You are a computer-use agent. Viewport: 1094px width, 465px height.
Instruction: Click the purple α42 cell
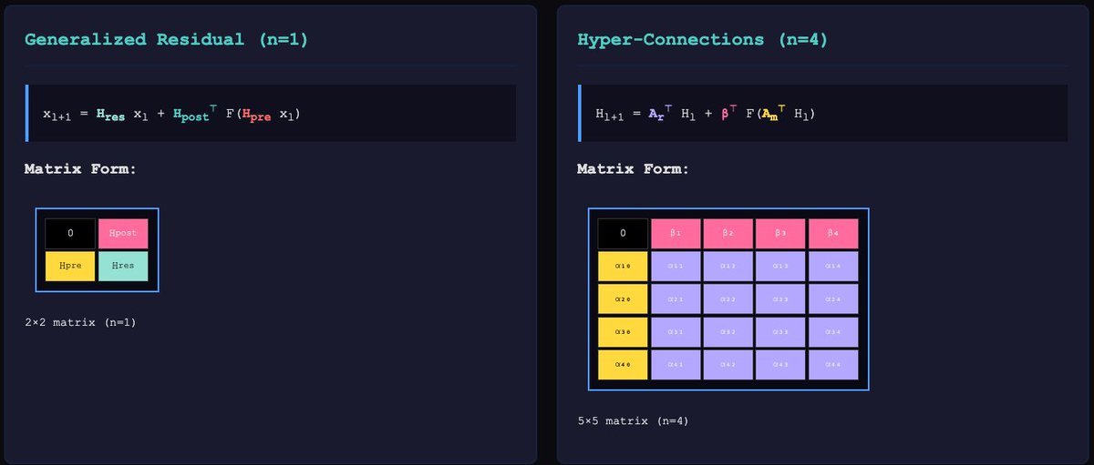(x=728, y=364)
